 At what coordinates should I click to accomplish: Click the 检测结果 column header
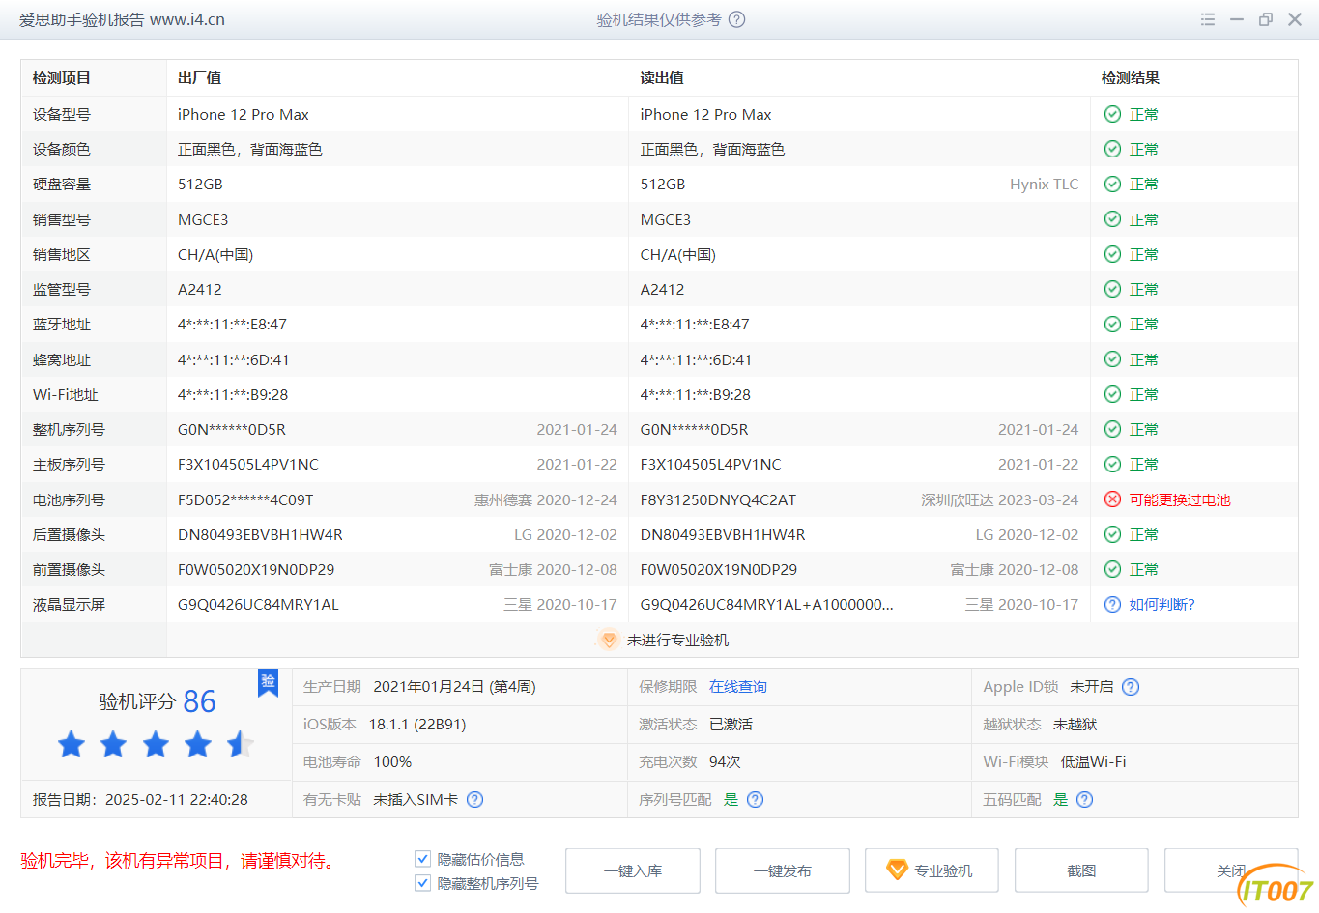tap(1131, 78)
